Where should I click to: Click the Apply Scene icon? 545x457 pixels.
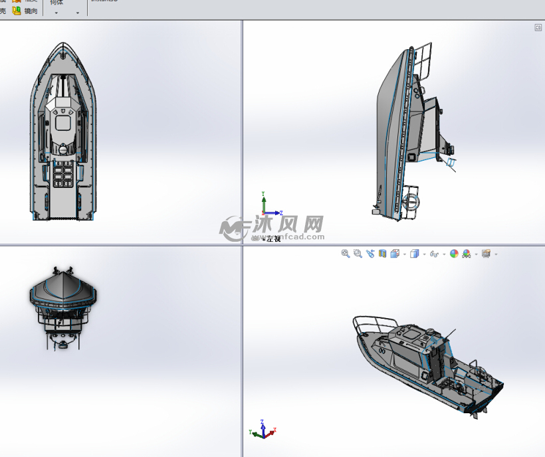(x=467, y=254)
